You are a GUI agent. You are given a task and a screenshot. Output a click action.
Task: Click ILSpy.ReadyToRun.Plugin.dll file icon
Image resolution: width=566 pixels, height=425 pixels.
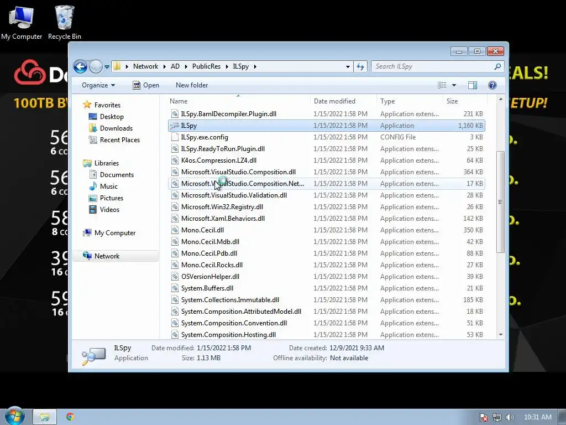click(175, 149)
